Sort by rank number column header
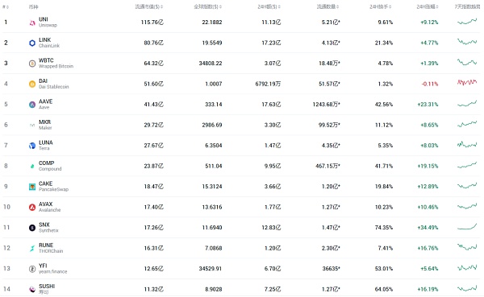This screenshot has height=297, width=484. click(6, 6)
